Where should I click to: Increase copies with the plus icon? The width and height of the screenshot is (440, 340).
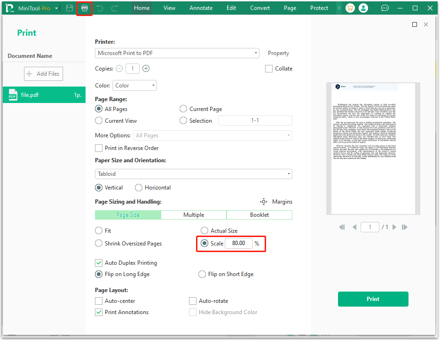coord(146,69)
